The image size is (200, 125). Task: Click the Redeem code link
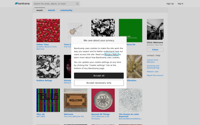[x=153, y=72]
